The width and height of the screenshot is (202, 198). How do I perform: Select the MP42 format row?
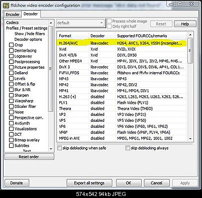(x=122, y=85)
